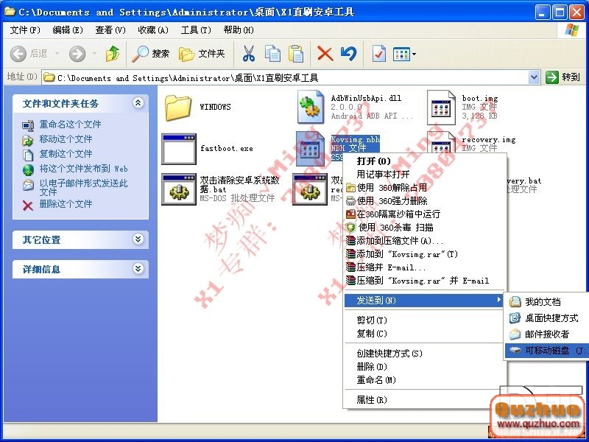Click into the address bar path field
The height and width of the screenshot is (442, 589).
[x=286, y=78]
